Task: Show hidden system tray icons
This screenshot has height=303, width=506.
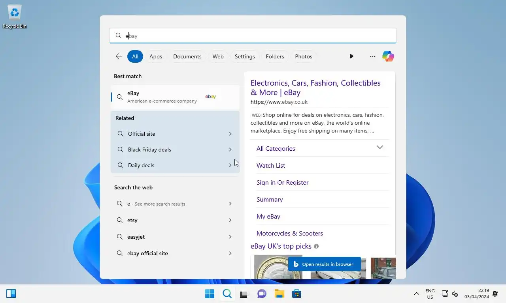Action: (416, 294)
